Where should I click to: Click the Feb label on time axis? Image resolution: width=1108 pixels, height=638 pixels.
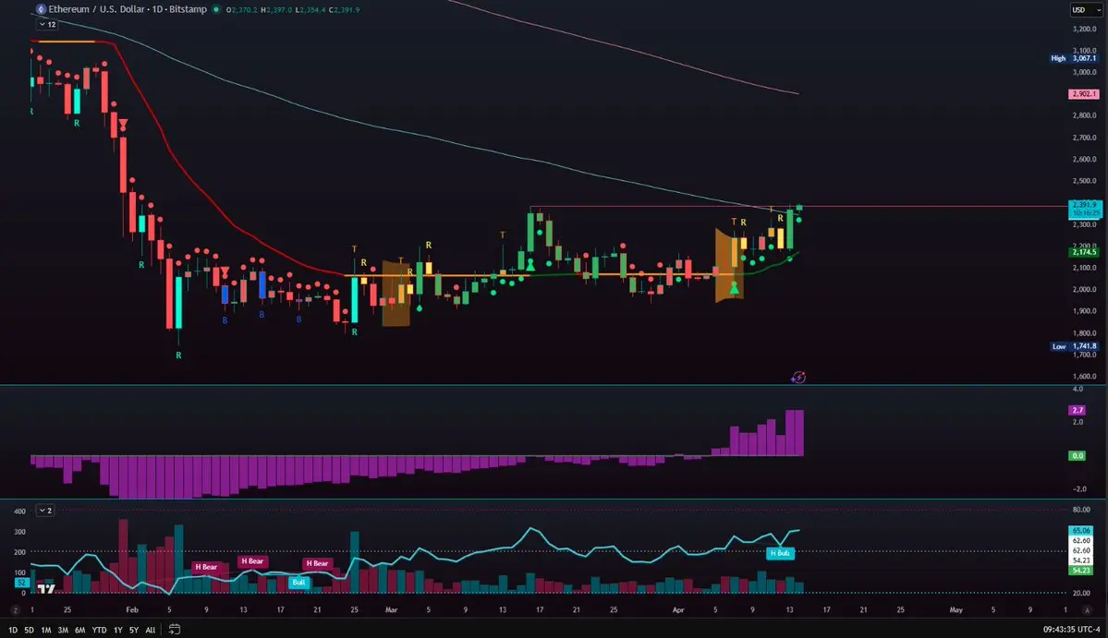coord(132,609)
